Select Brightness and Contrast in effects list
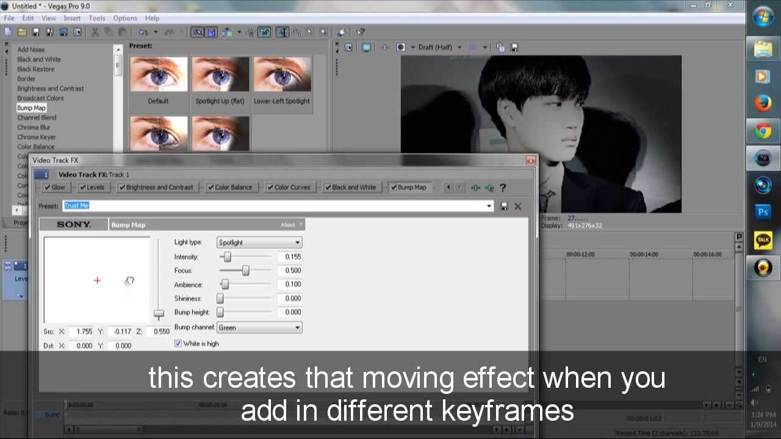Screen dimensions: 781x439 51,88
